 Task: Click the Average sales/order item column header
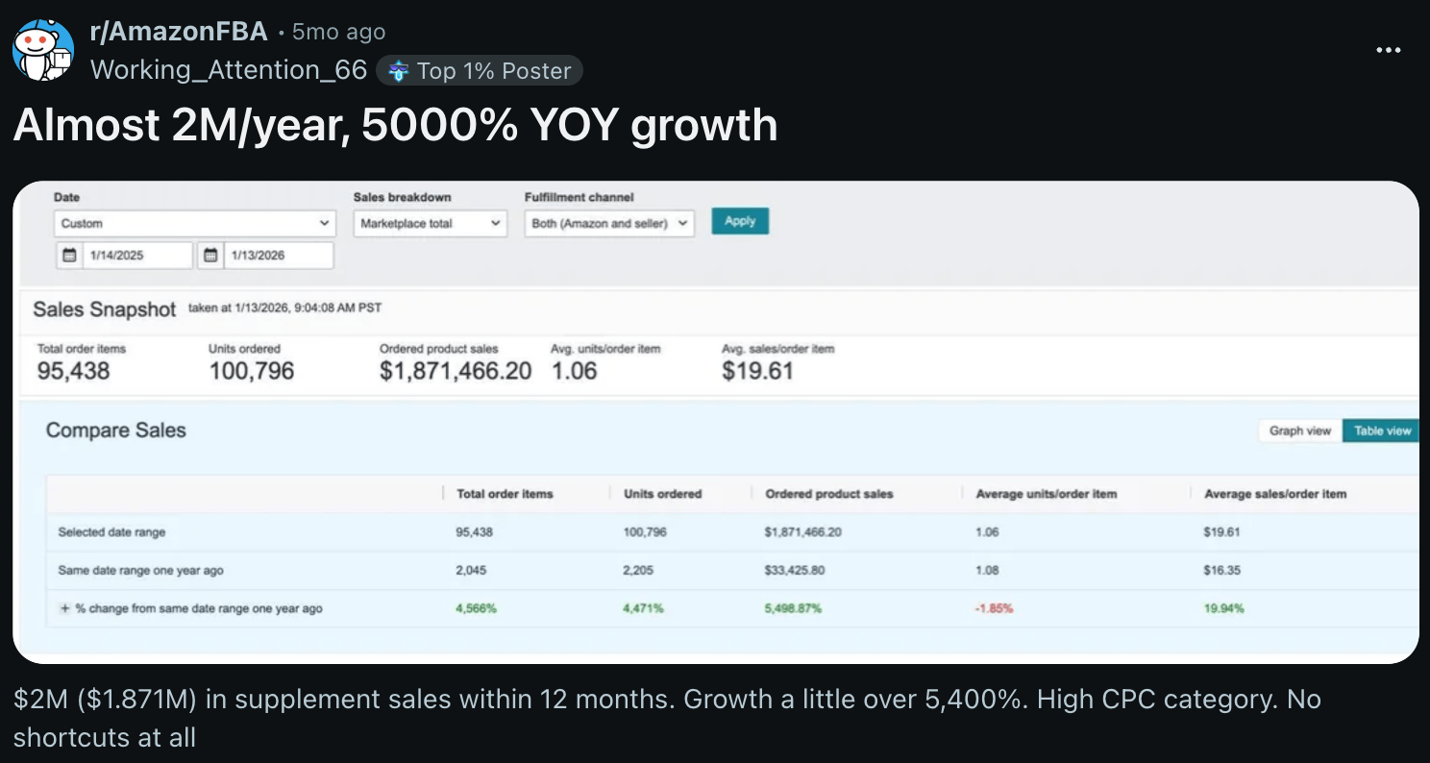pyautogui.click(x=1275, y=494)
